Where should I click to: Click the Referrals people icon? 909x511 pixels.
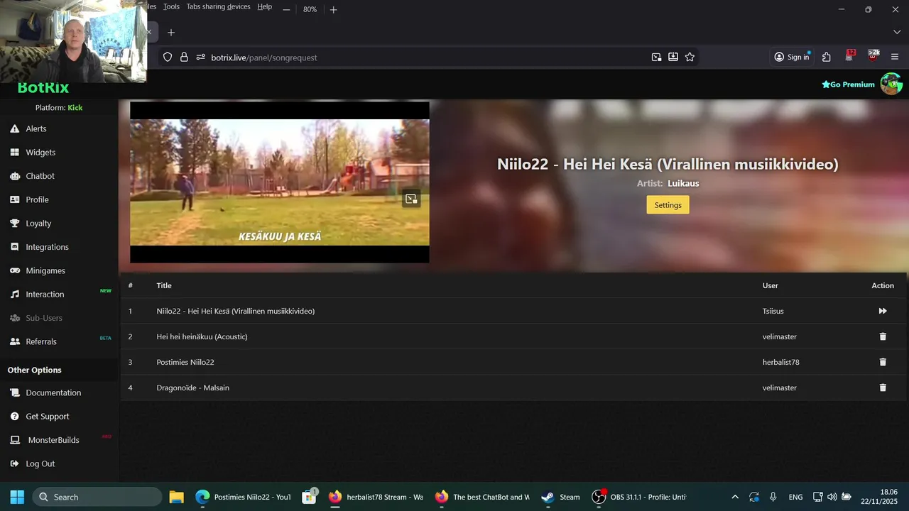[x=14, y=341]
